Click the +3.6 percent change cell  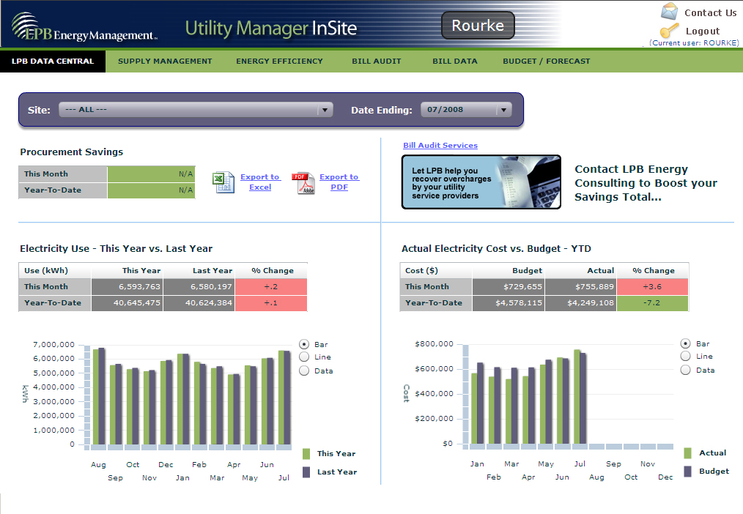[652, 286]
